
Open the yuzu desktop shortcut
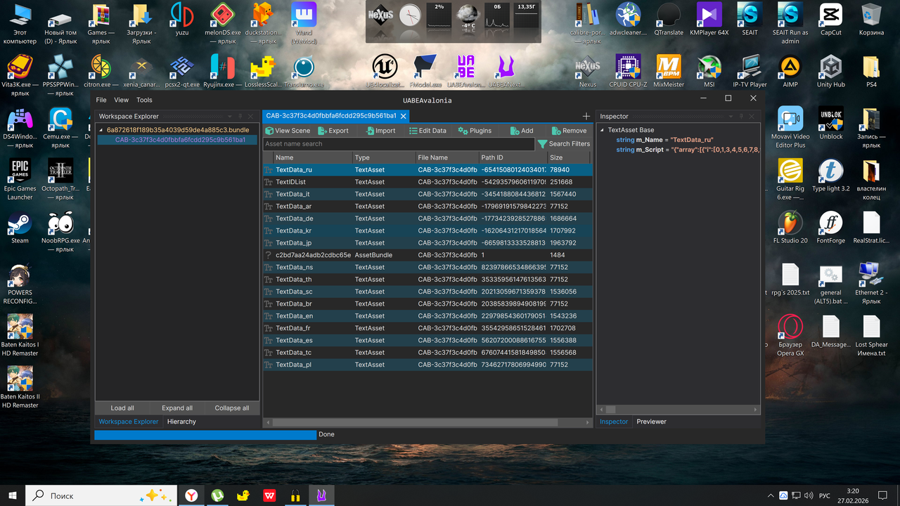[182, 20]
